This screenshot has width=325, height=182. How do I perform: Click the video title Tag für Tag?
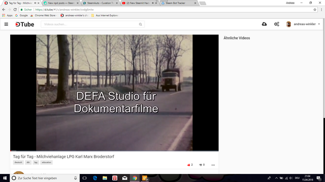(x=63, y=157)
